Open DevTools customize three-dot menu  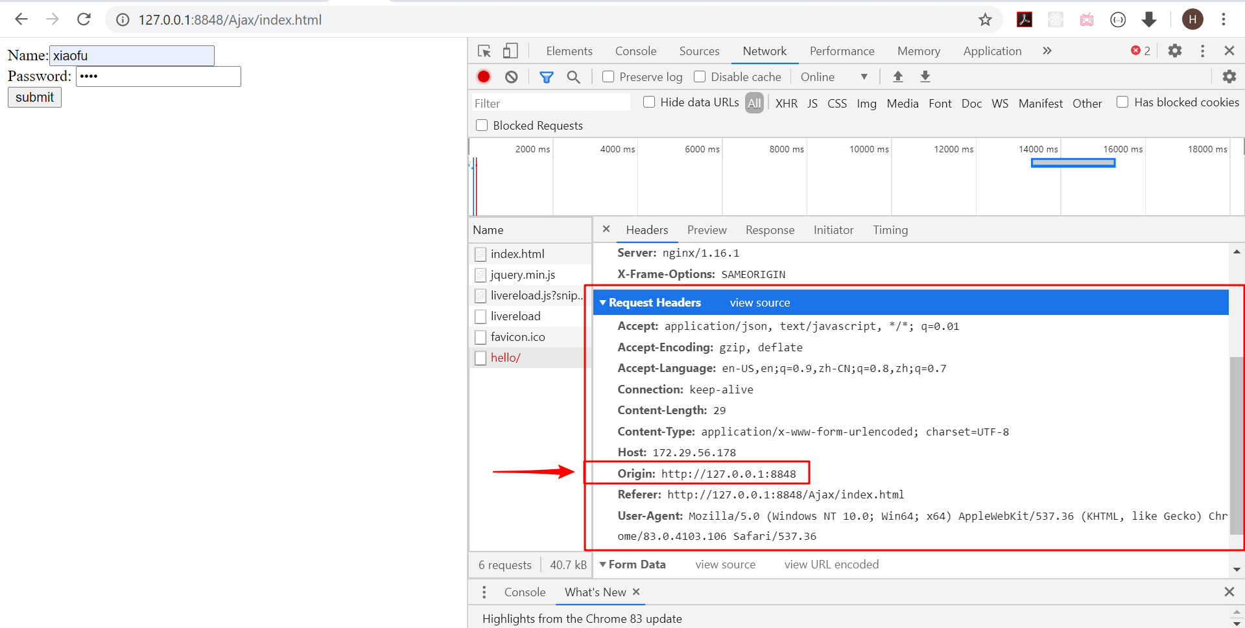[x=1202, y=51]
